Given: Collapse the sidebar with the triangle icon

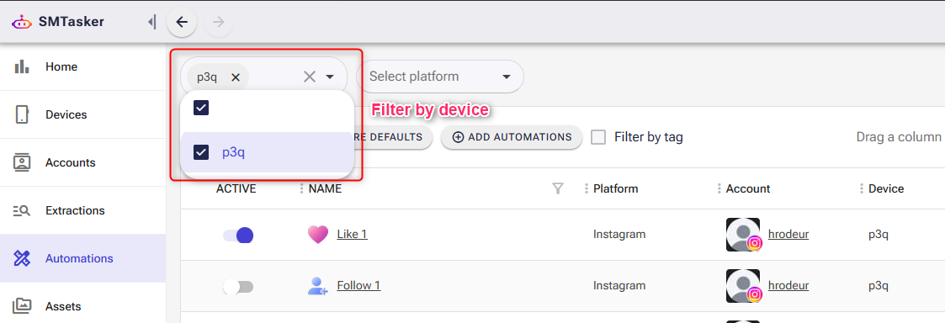Looking at the screenshot, I should (x=151, y=23).
